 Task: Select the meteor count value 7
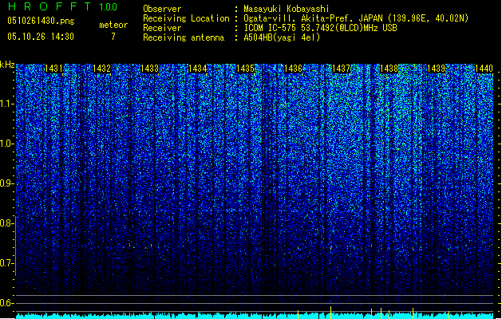[x=113, y=37]
